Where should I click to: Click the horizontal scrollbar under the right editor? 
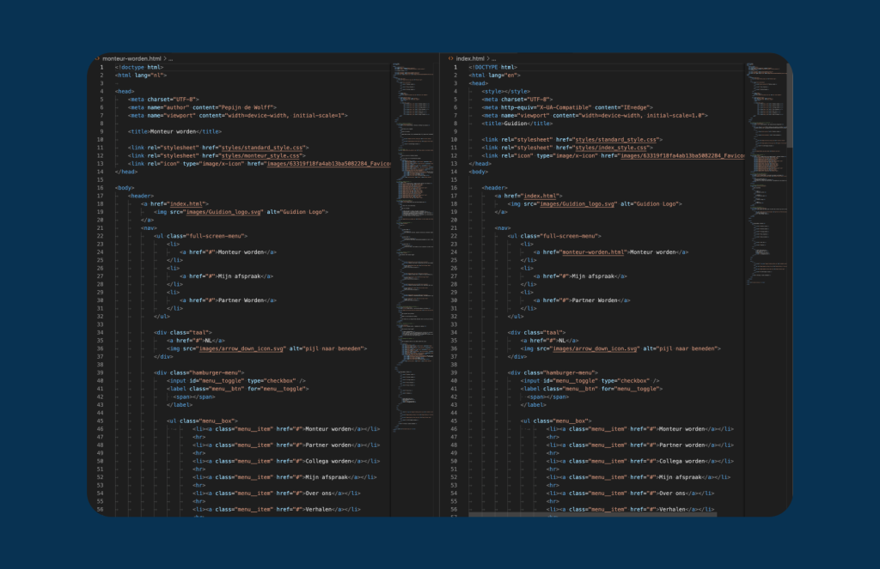click(593, 513)
